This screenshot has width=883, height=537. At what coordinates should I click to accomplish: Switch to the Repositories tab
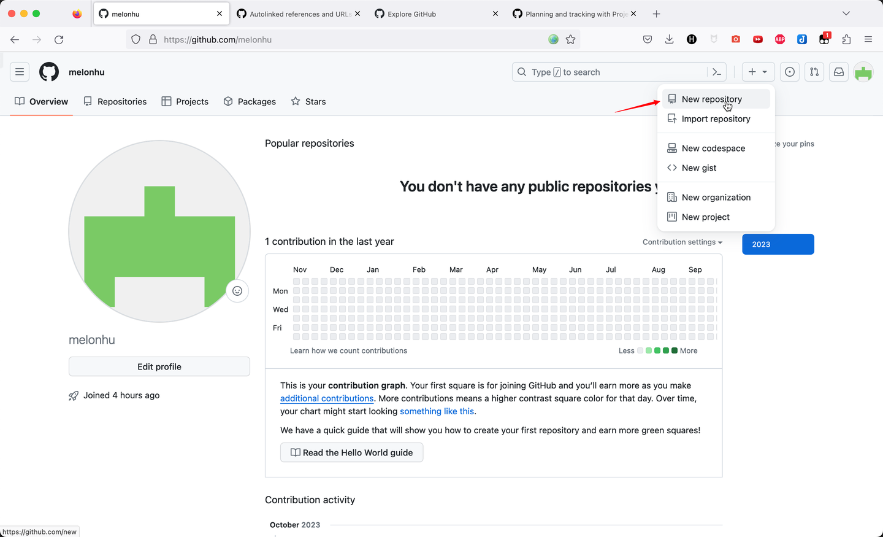[115, 101]
